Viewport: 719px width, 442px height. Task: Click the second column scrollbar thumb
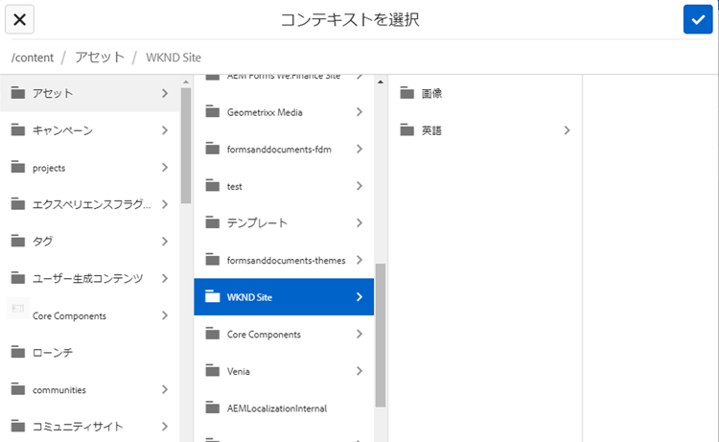pyautogui.click(x=381, y=336)
